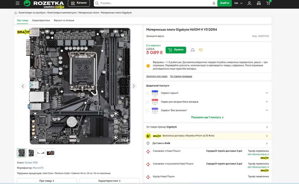The height and width of the screenshot is (184, 299).
Task: Open the shopping cart icon
Action: pyautogui.click(x=268, y=3)
